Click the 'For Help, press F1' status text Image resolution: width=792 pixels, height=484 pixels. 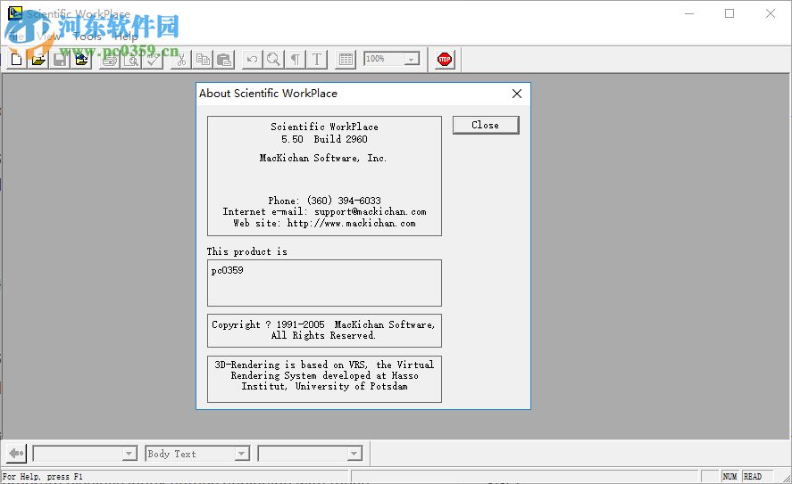(43, 477)
